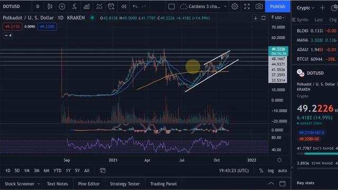The height and width of the screenshot is (190, 338).
Task: Click the time axis settings gear icon
Action: 279,160
